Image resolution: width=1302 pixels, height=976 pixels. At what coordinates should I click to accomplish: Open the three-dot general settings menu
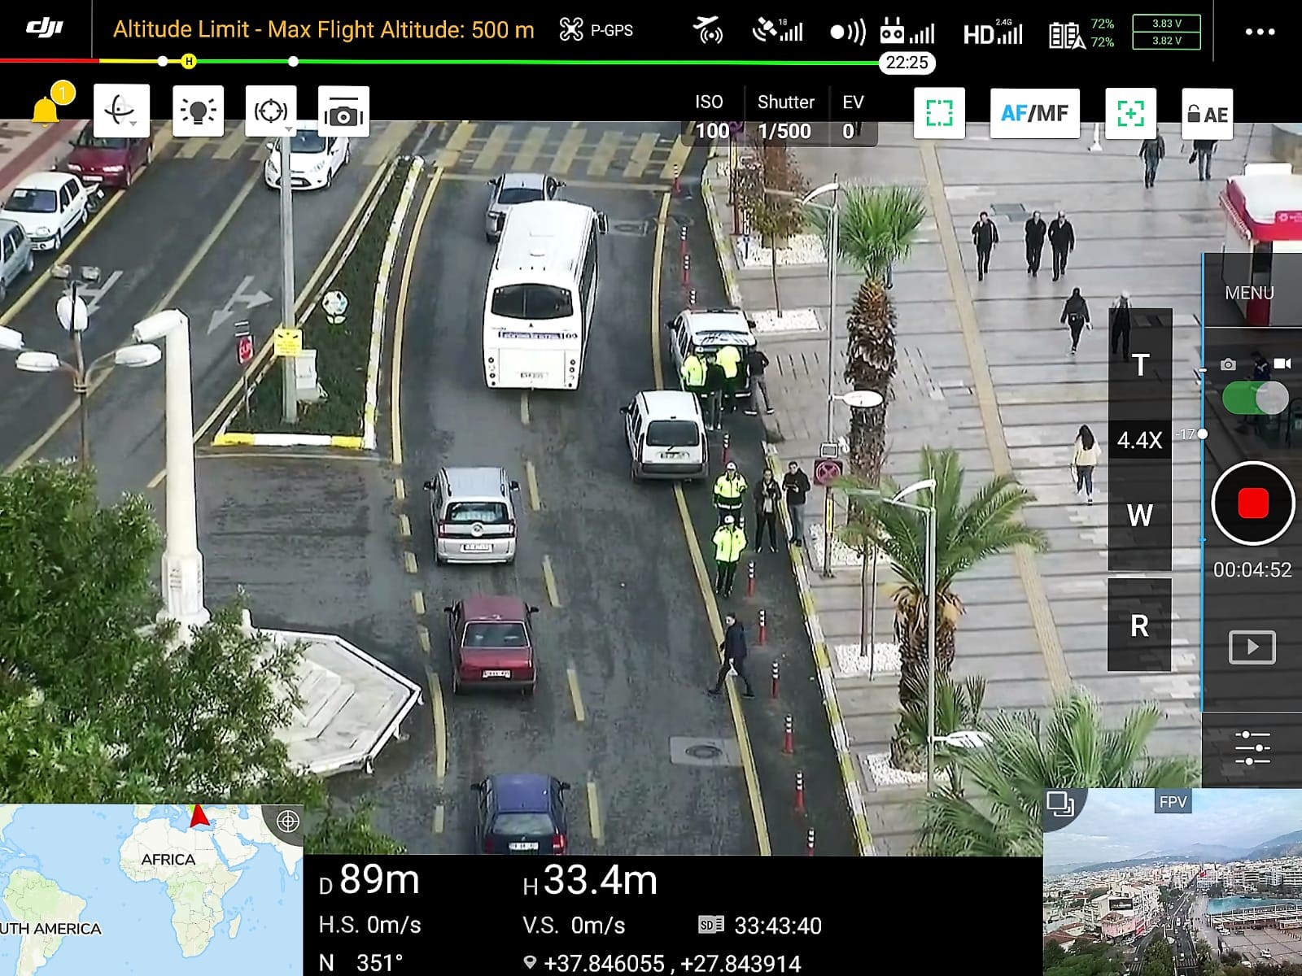1260,32
